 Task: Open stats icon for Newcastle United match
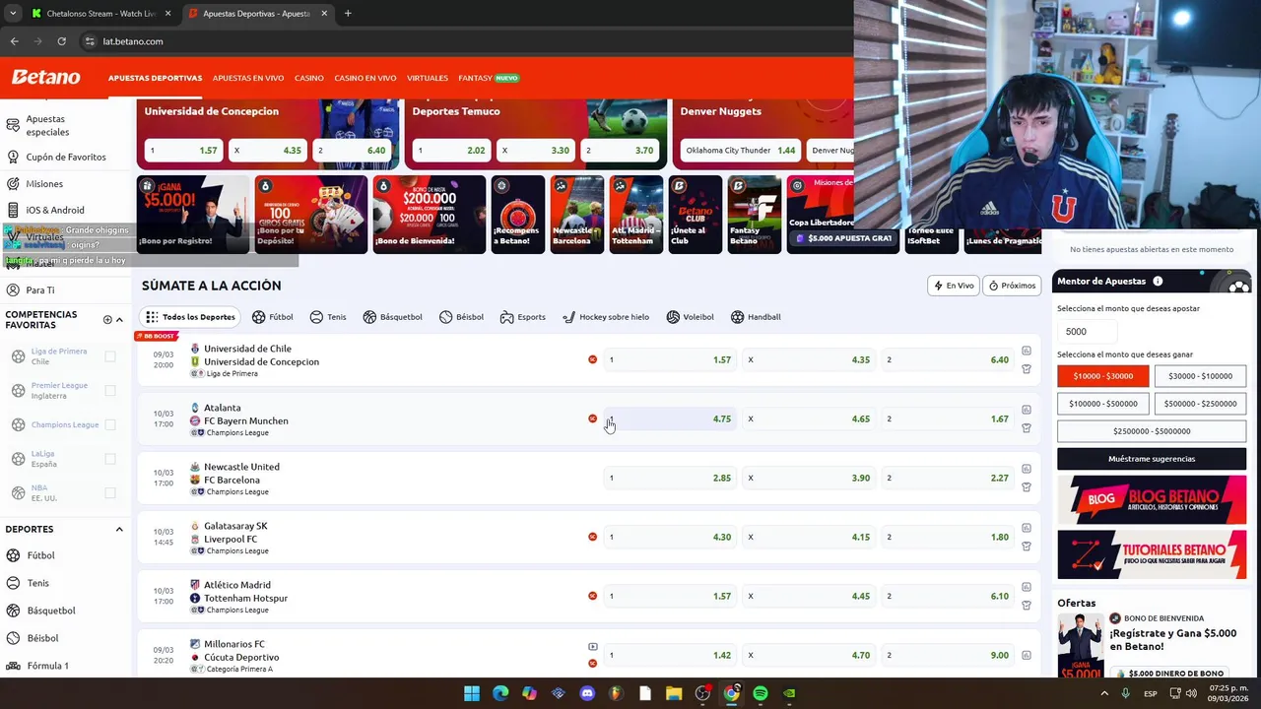[1026, 469]
